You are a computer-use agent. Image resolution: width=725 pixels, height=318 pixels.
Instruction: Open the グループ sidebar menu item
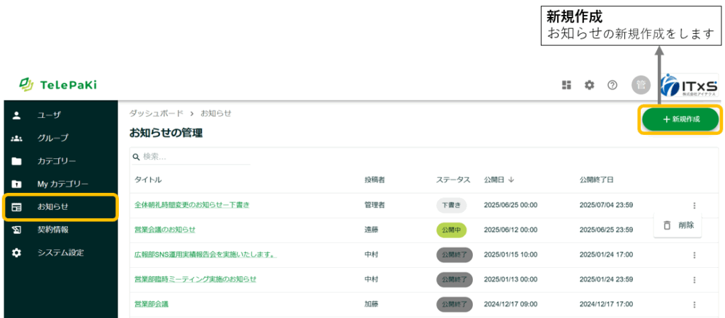(x=52, y=138)
